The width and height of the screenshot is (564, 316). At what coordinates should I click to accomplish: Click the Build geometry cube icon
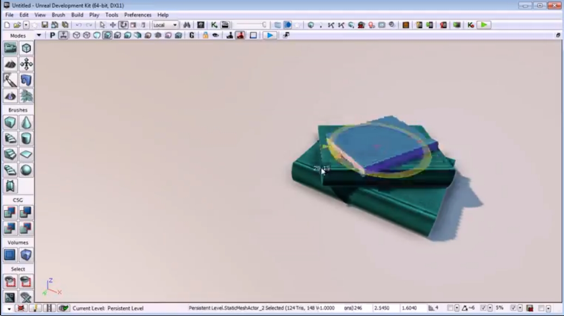pyautogui.click(x=311, y=25)
